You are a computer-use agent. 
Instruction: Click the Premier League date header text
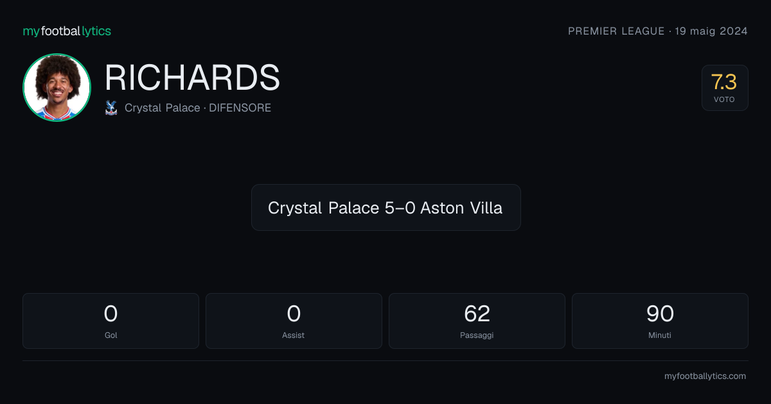(x=658, y=31)
